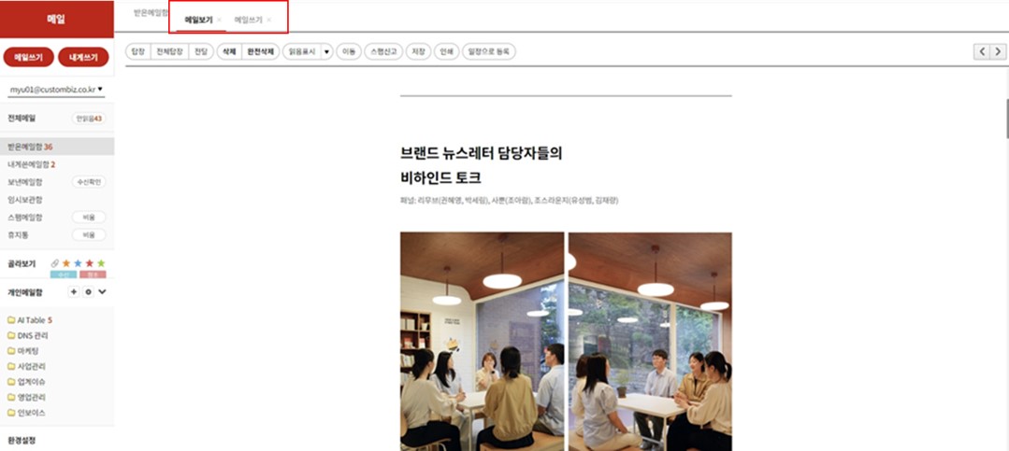The height and width of the screenshot is (451, 1009).
Task: Empty the 휴지통 with 비움 button
Action: coord(89,235)
